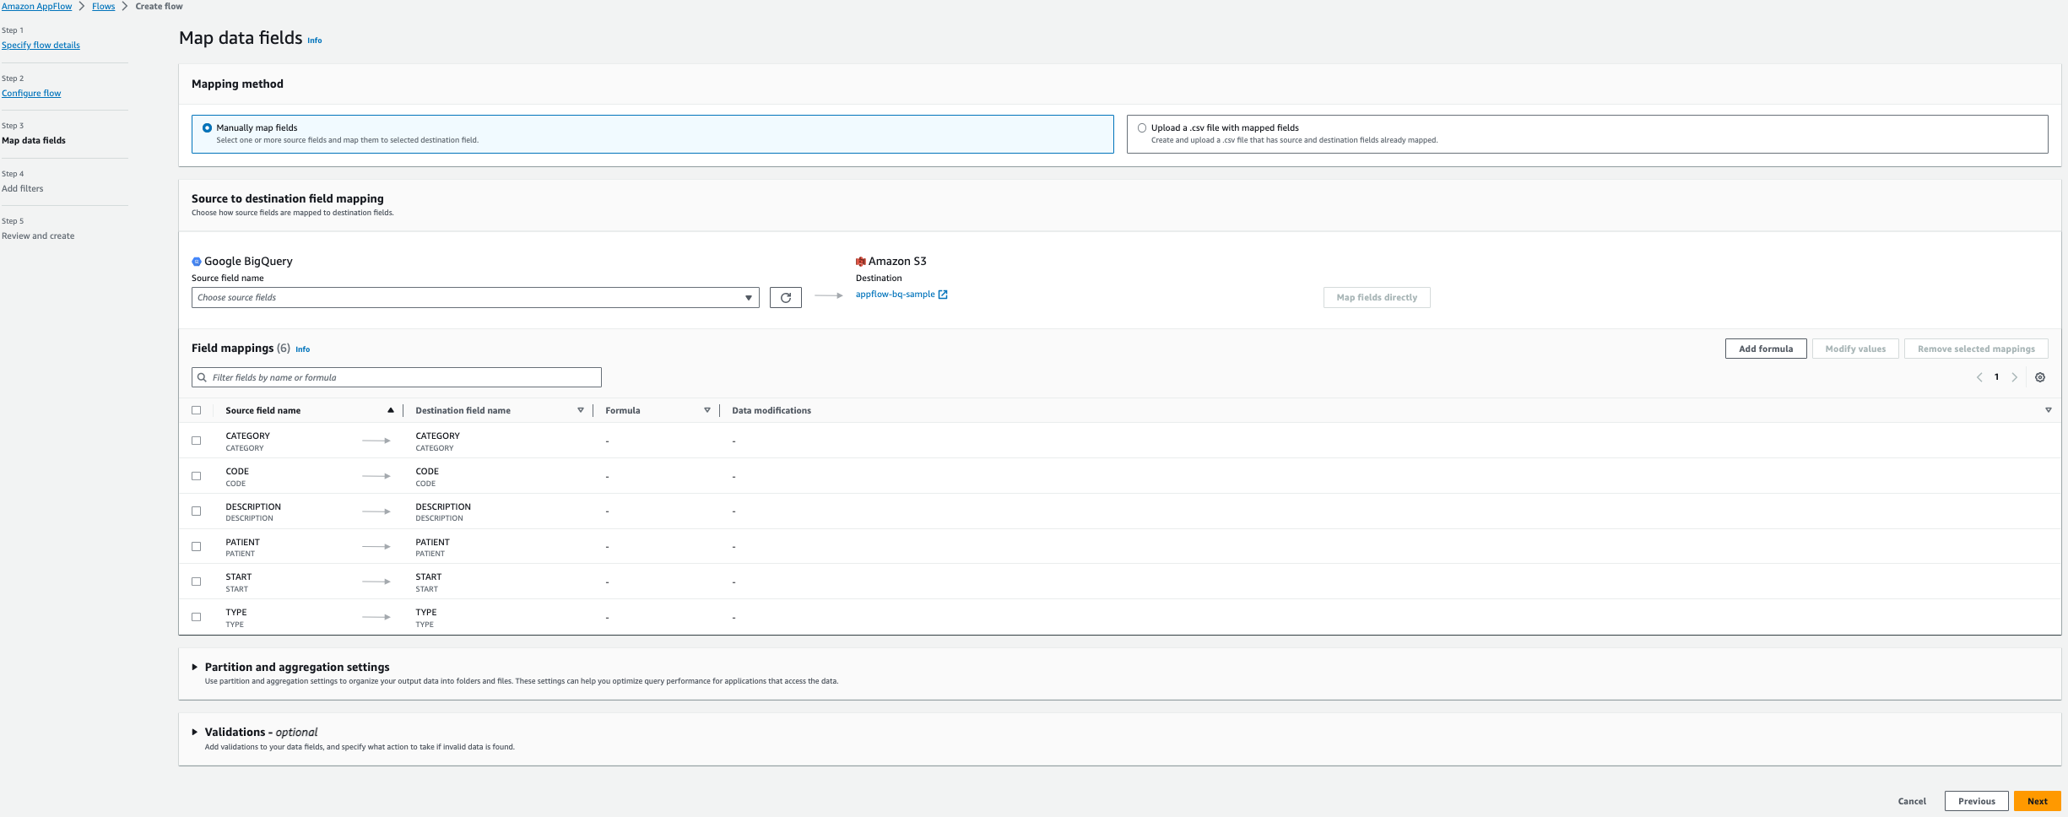Go to Step 1 Specify flow details

coord(40,45)
